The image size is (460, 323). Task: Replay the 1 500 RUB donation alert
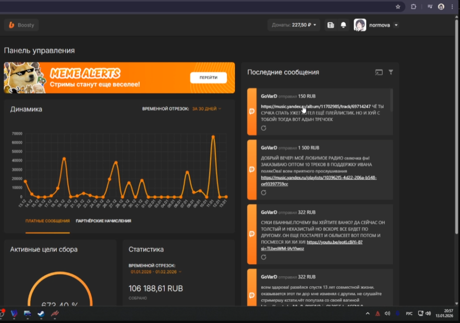pos(264,193)
